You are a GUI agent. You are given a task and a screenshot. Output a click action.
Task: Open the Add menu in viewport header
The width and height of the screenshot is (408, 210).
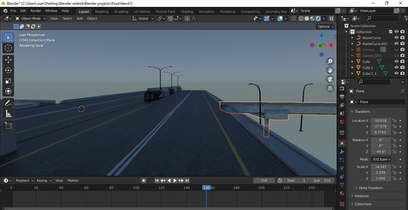coord(79,18)
